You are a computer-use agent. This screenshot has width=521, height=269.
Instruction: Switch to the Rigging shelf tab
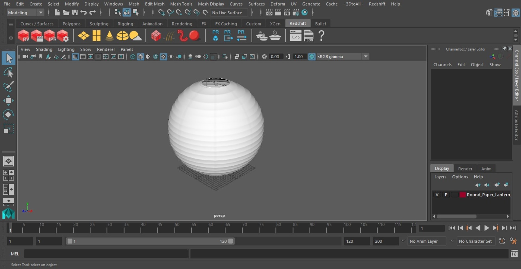pos(125,24)
